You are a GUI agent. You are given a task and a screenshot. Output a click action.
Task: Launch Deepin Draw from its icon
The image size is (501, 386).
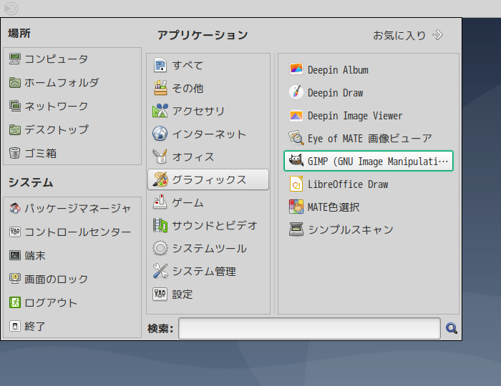point(296,92)
